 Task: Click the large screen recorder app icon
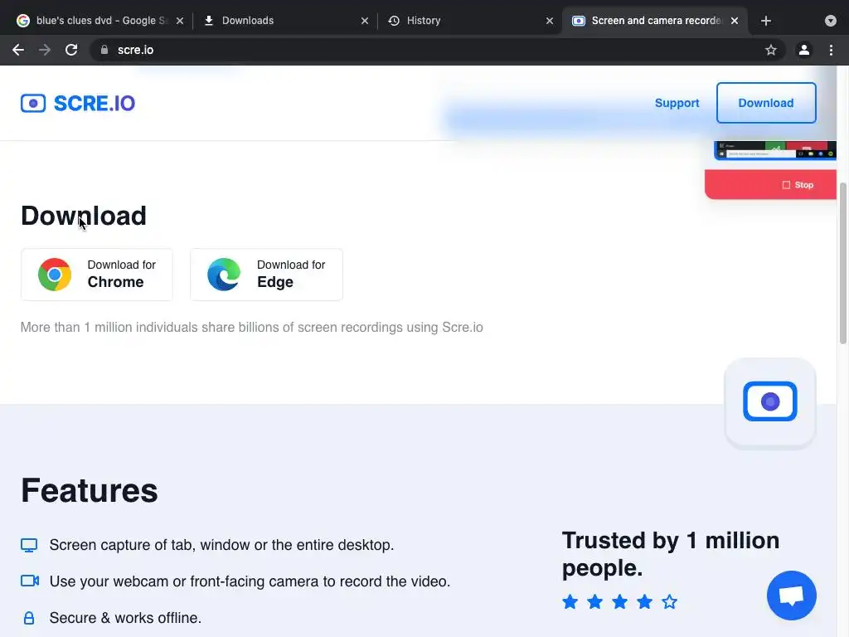(x=770, y=402)
